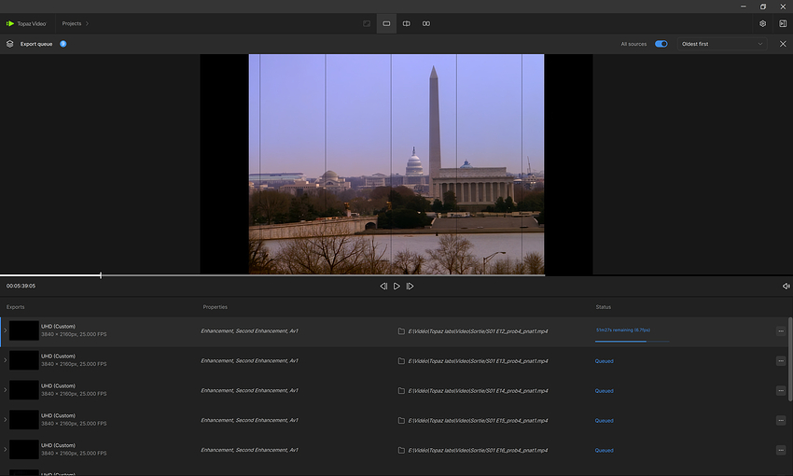The height and width of the screenshot is (476, 793).
Task: Open more options for S01 E13 export
Action: pyautogui.click(x=781, y=361)
